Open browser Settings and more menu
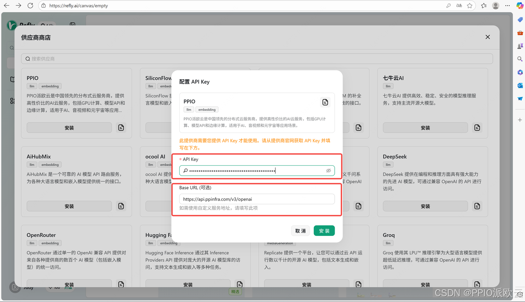Image resolution: width=525 pixels, height=302 pixels. tap(508, 6)
